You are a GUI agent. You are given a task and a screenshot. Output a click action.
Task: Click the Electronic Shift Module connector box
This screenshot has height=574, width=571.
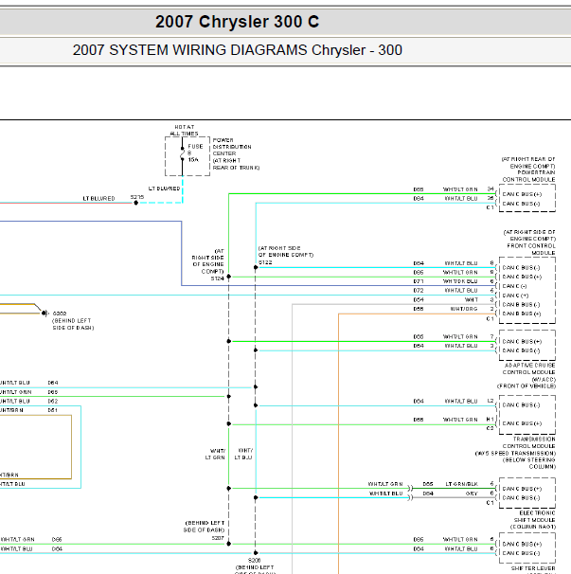(527, 493)
